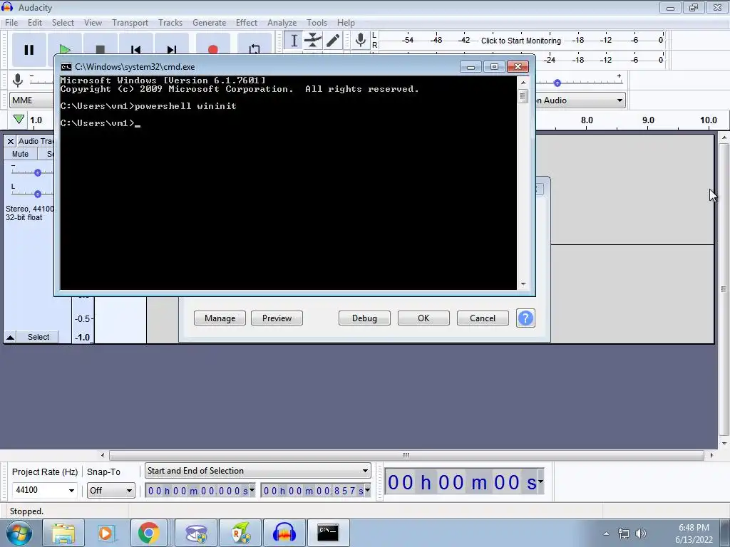Viewport: 730px width, 547px height.
Task: Open the selection end time format arrow
Action: [367, 490]
